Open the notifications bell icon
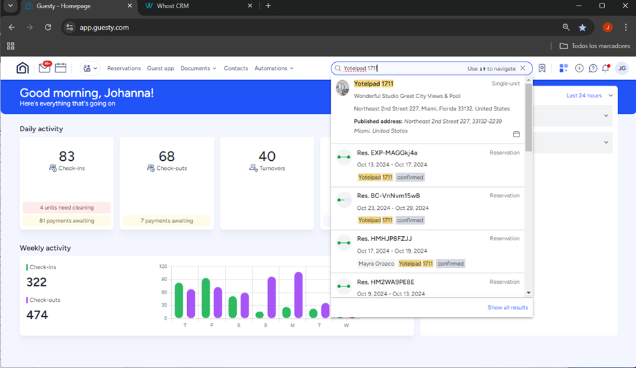Screen dimensions: 636x368 606,68
